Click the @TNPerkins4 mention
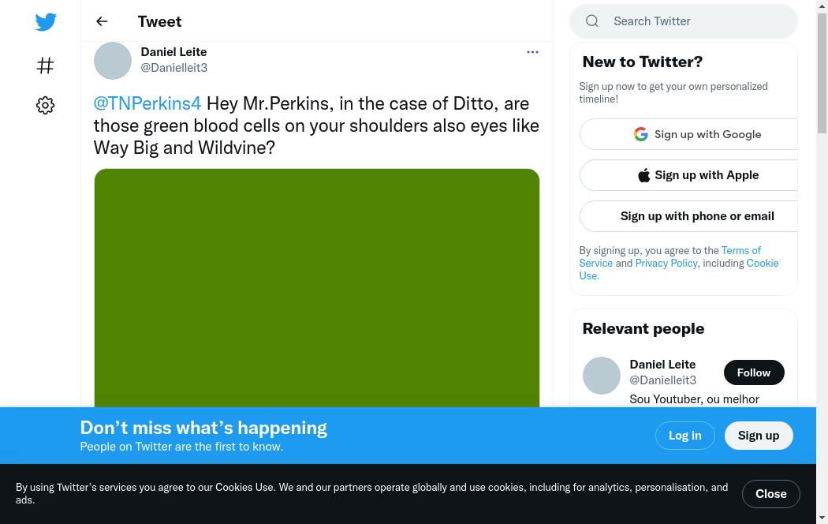828x524 pixels. click(x=147, y=103)
